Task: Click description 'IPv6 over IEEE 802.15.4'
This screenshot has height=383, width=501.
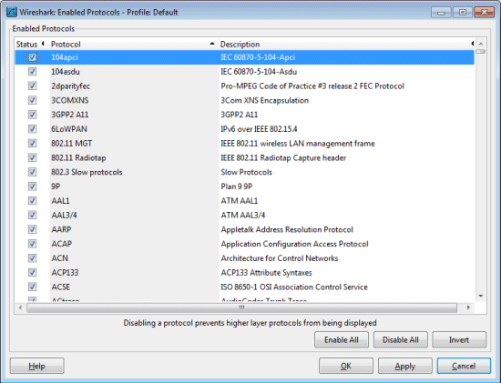Action: [x=259, y=129]
